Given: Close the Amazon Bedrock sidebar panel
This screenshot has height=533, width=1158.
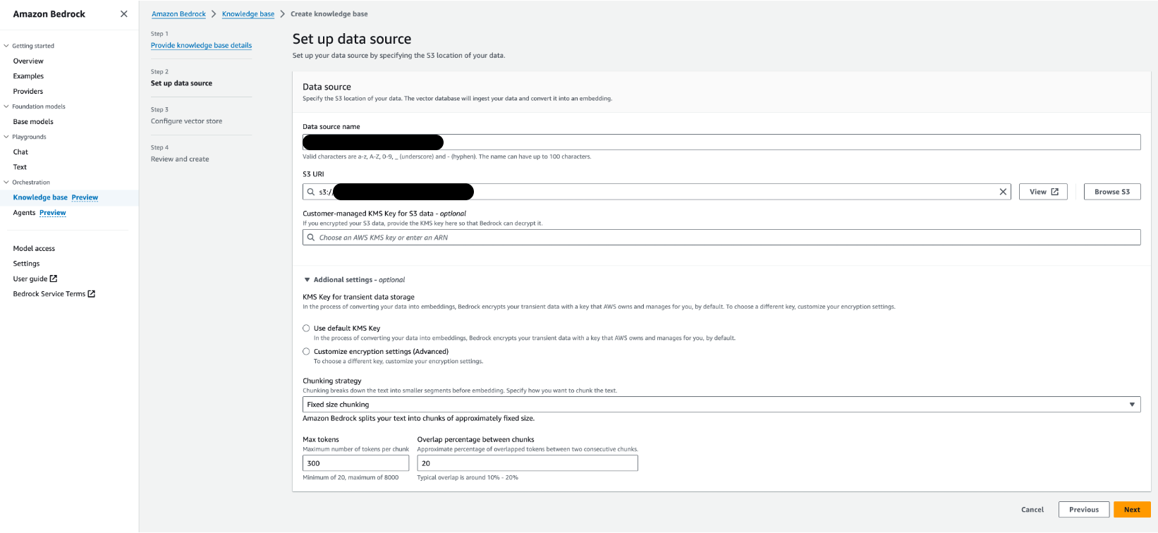Looking at the screenshot, I should (124, 14).
